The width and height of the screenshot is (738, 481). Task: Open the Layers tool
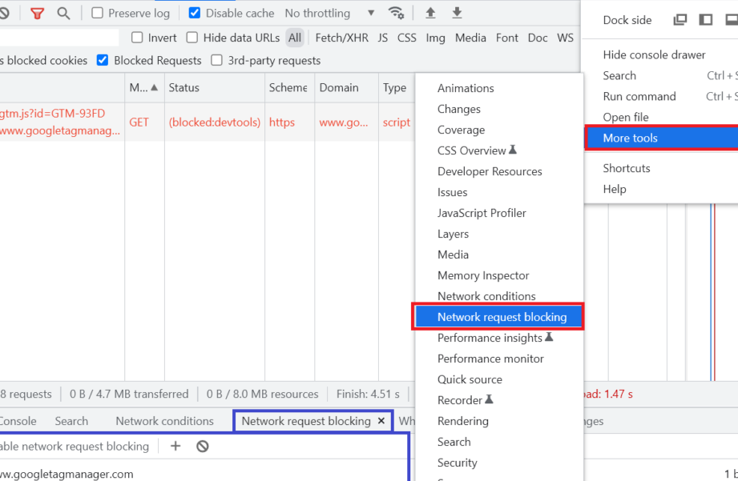(x=499, y=234)
